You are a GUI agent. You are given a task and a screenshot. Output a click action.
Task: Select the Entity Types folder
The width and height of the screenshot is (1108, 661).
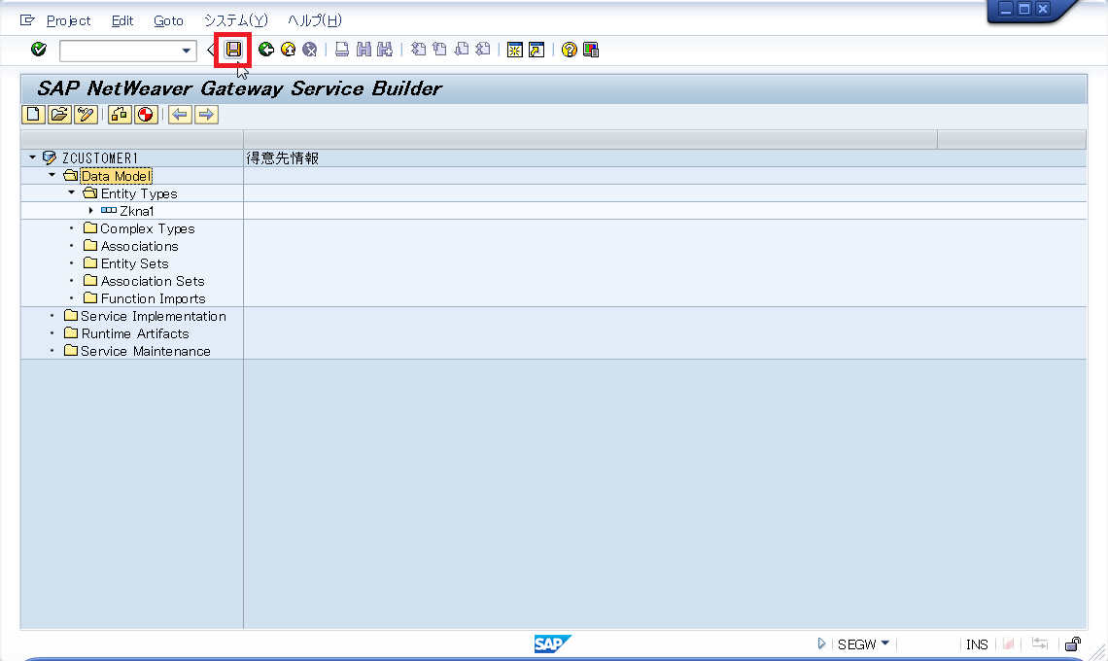[x=138, y=193]
